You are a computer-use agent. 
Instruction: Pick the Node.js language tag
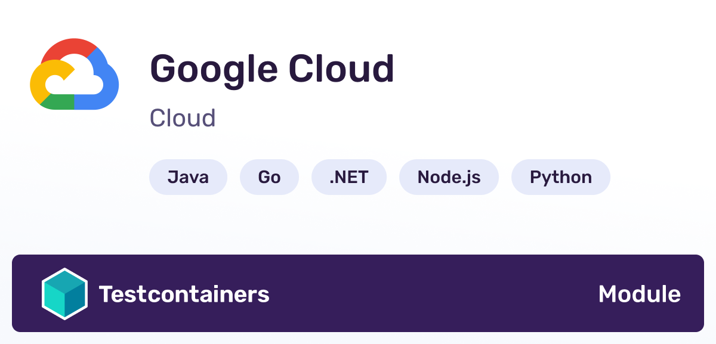pos(449,177)
